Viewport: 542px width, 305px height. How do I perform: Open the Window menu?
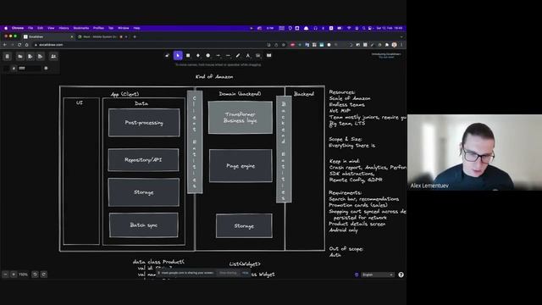click(x=123, y=28)
